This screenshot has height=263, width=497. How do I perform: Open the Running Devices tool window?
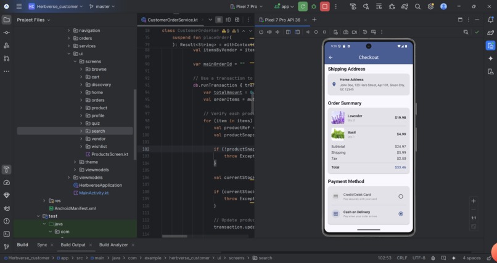(x=490, y=45)
